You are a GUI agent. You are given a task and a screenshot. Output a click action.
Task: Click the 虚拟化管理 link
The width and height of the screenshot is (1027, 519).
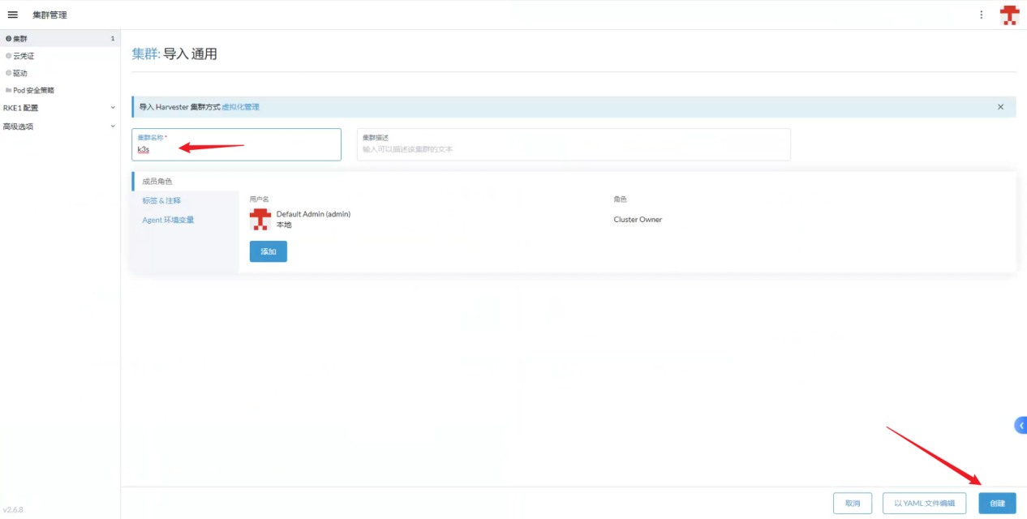tap(240, 107)
